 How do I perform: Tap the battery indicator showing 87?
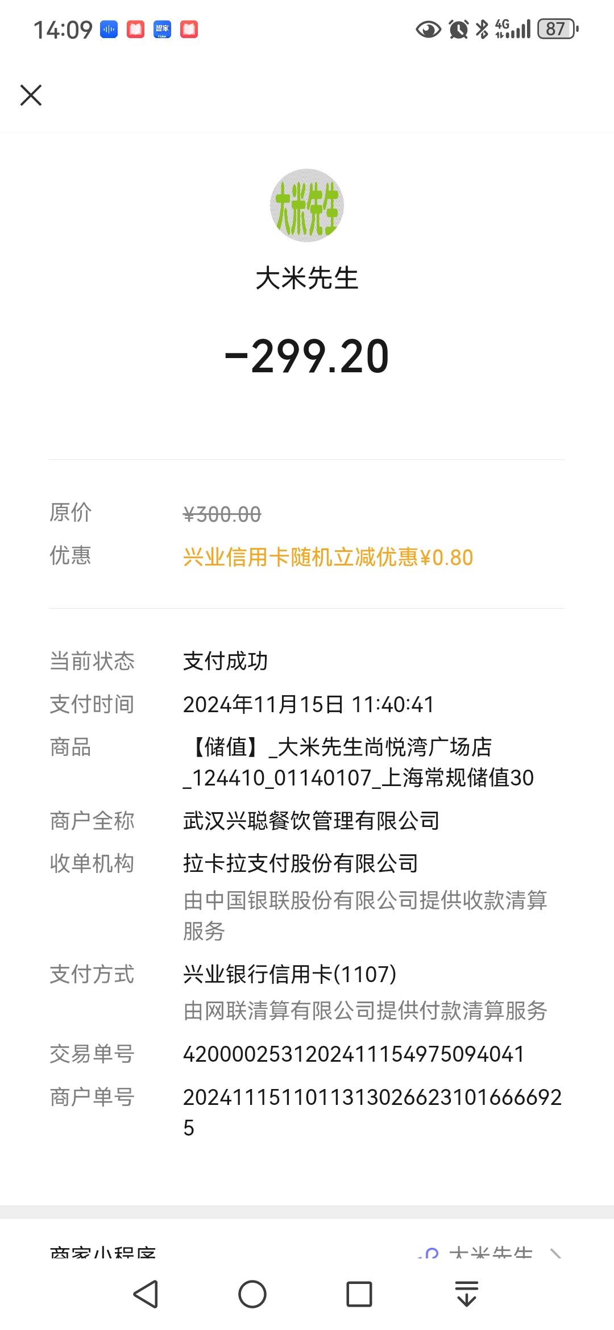coord(558,29)
